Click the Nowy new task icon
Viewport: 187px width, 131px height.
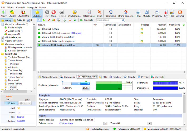(4, 13)
